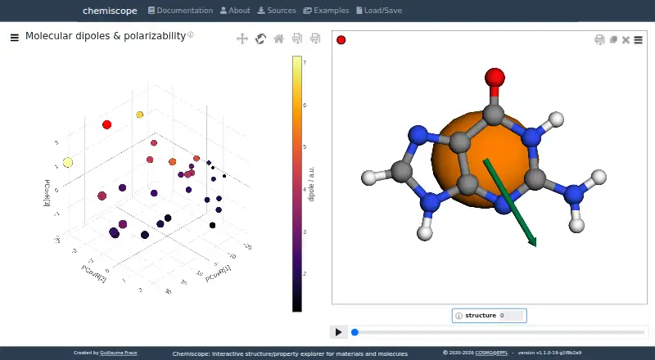Select the orbital rotation tool
This screenshot has height=360, width=655.
click(260, 38)
